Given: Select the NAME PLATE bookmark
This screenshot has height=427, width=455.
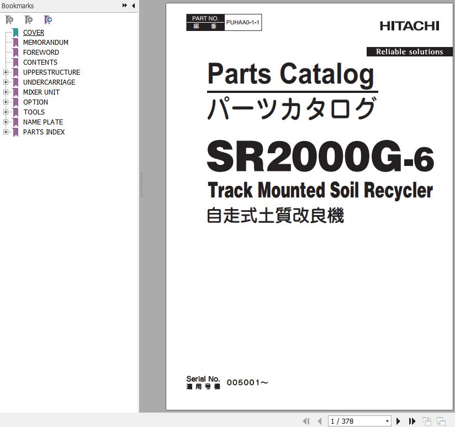Looking at the screenshot, I should pyautogui.click(x=43, y=122).
